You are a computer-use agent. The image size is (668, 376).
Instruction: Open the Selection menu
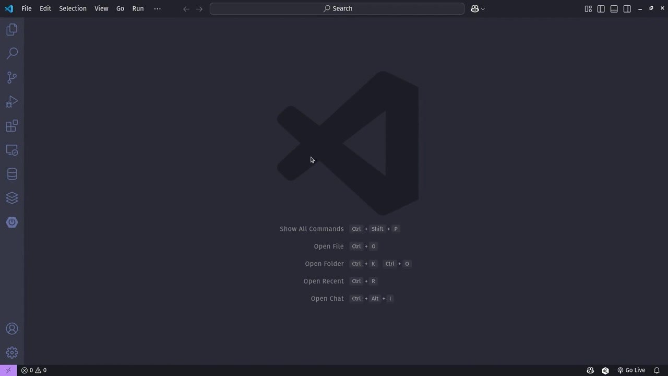pos(73,8)
